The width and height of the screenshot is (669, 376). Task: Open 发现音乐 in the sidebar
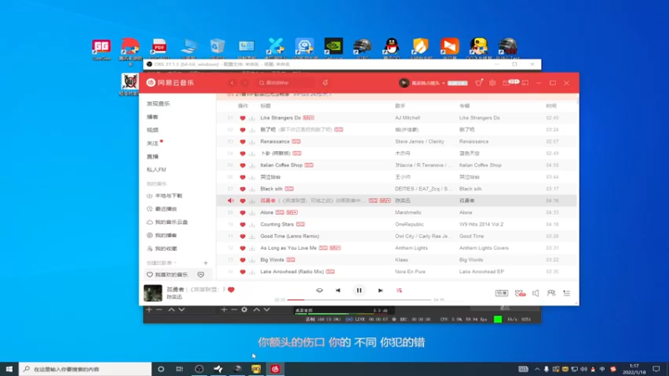point(158,104)
